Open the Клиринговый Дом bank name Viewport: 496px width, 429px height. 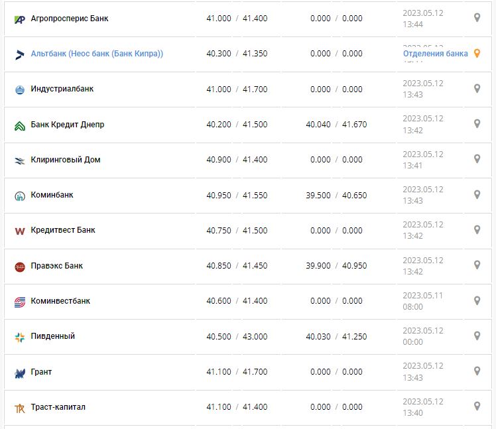click(x=66, y=160)
